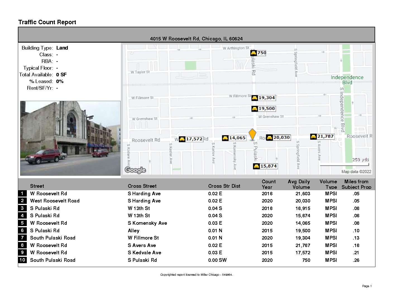393x303 pixels.
Task: Select row number 5 badge
Action: (x=22, y=223)
